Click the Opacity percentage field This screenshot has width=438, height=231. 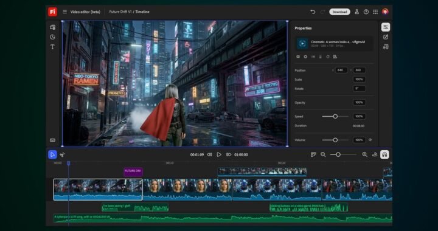(360, 102)
